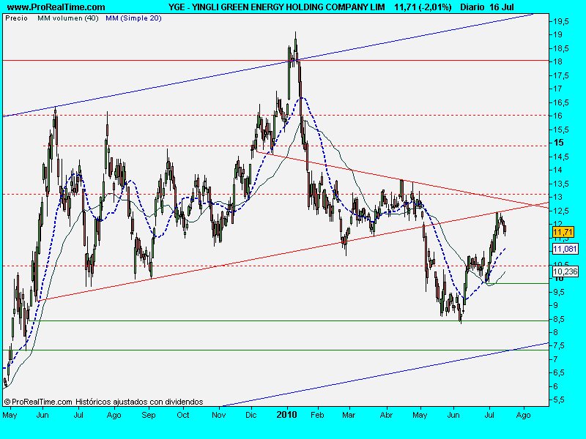The width and height of the screenshot is (586, 439).
Task: Click the 18 price axis label
Action: coord(557,62)
